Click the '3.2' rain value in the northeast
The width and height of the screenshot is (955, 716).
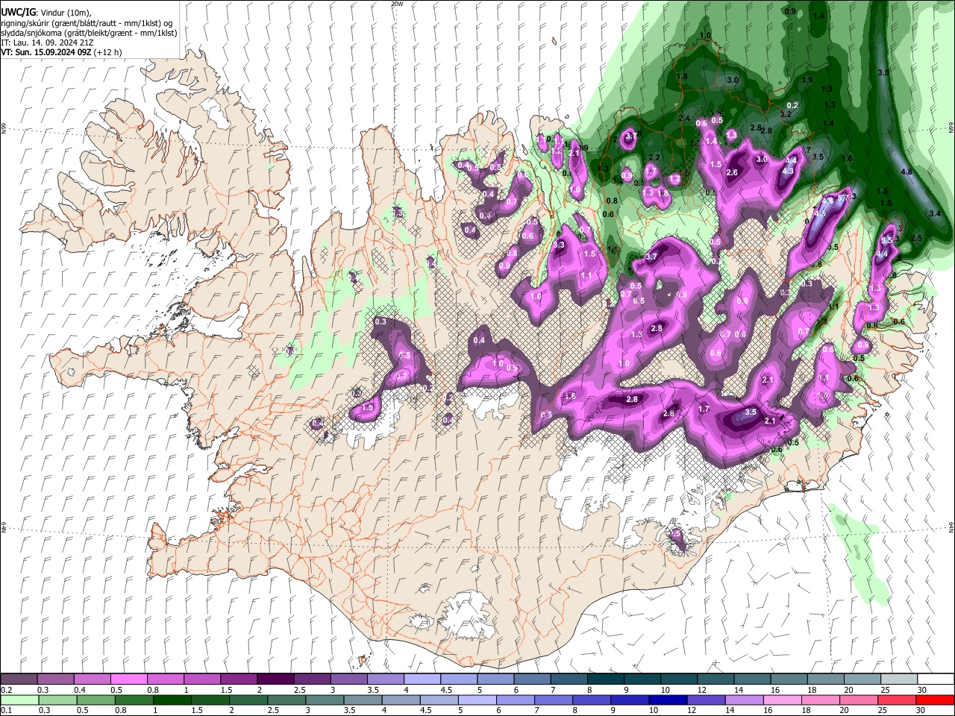[785, 114]
